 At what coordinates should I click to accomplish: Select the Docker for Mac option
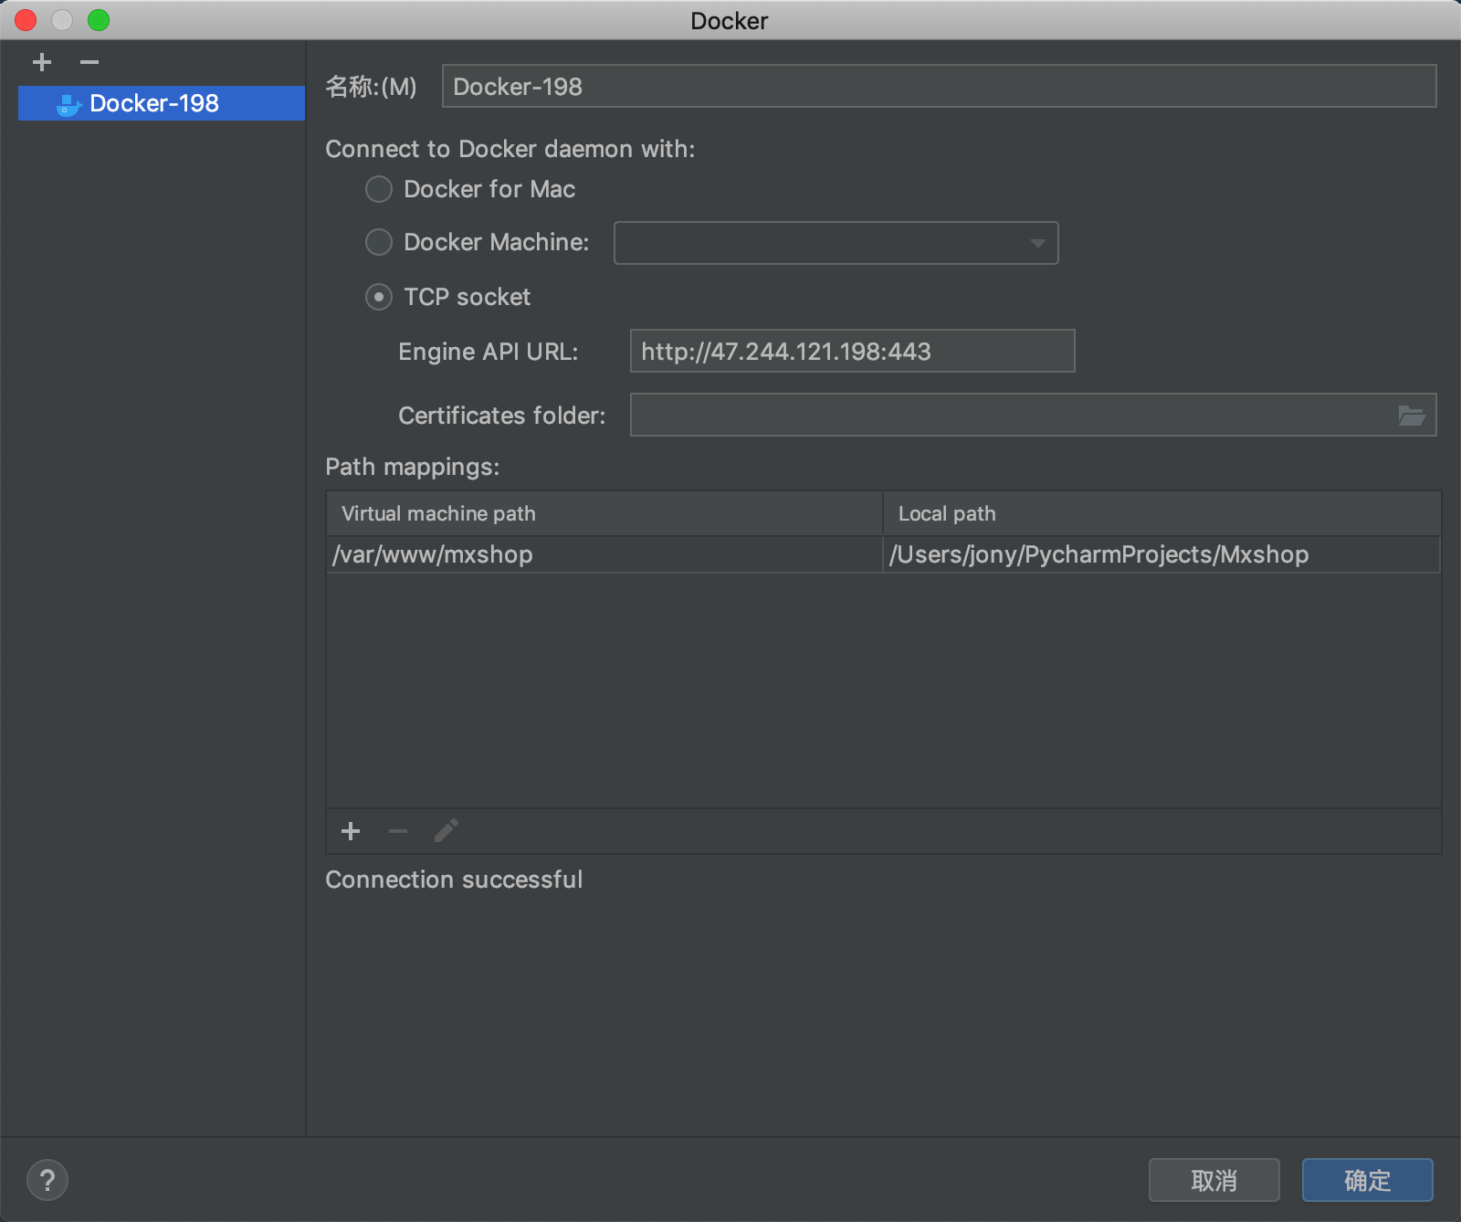tap(379, 189)
